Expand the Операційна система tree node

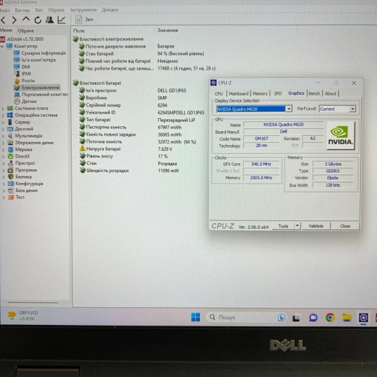pos(3,116)
